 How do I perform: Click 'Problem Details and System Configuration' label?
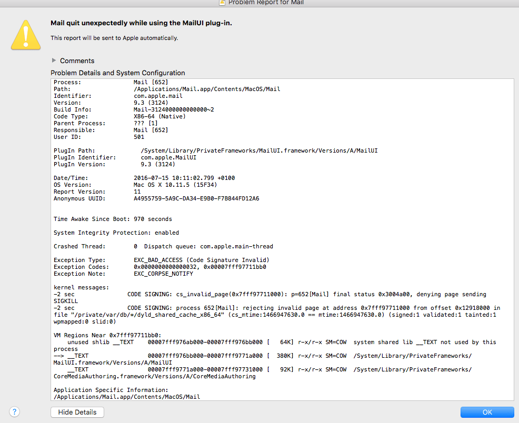coord(118,73)
